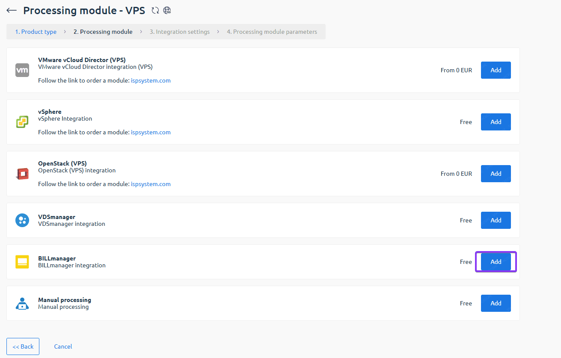This screenshot has height=358, width=561.
Task: Add the Manual processing module
Action: 496,303
